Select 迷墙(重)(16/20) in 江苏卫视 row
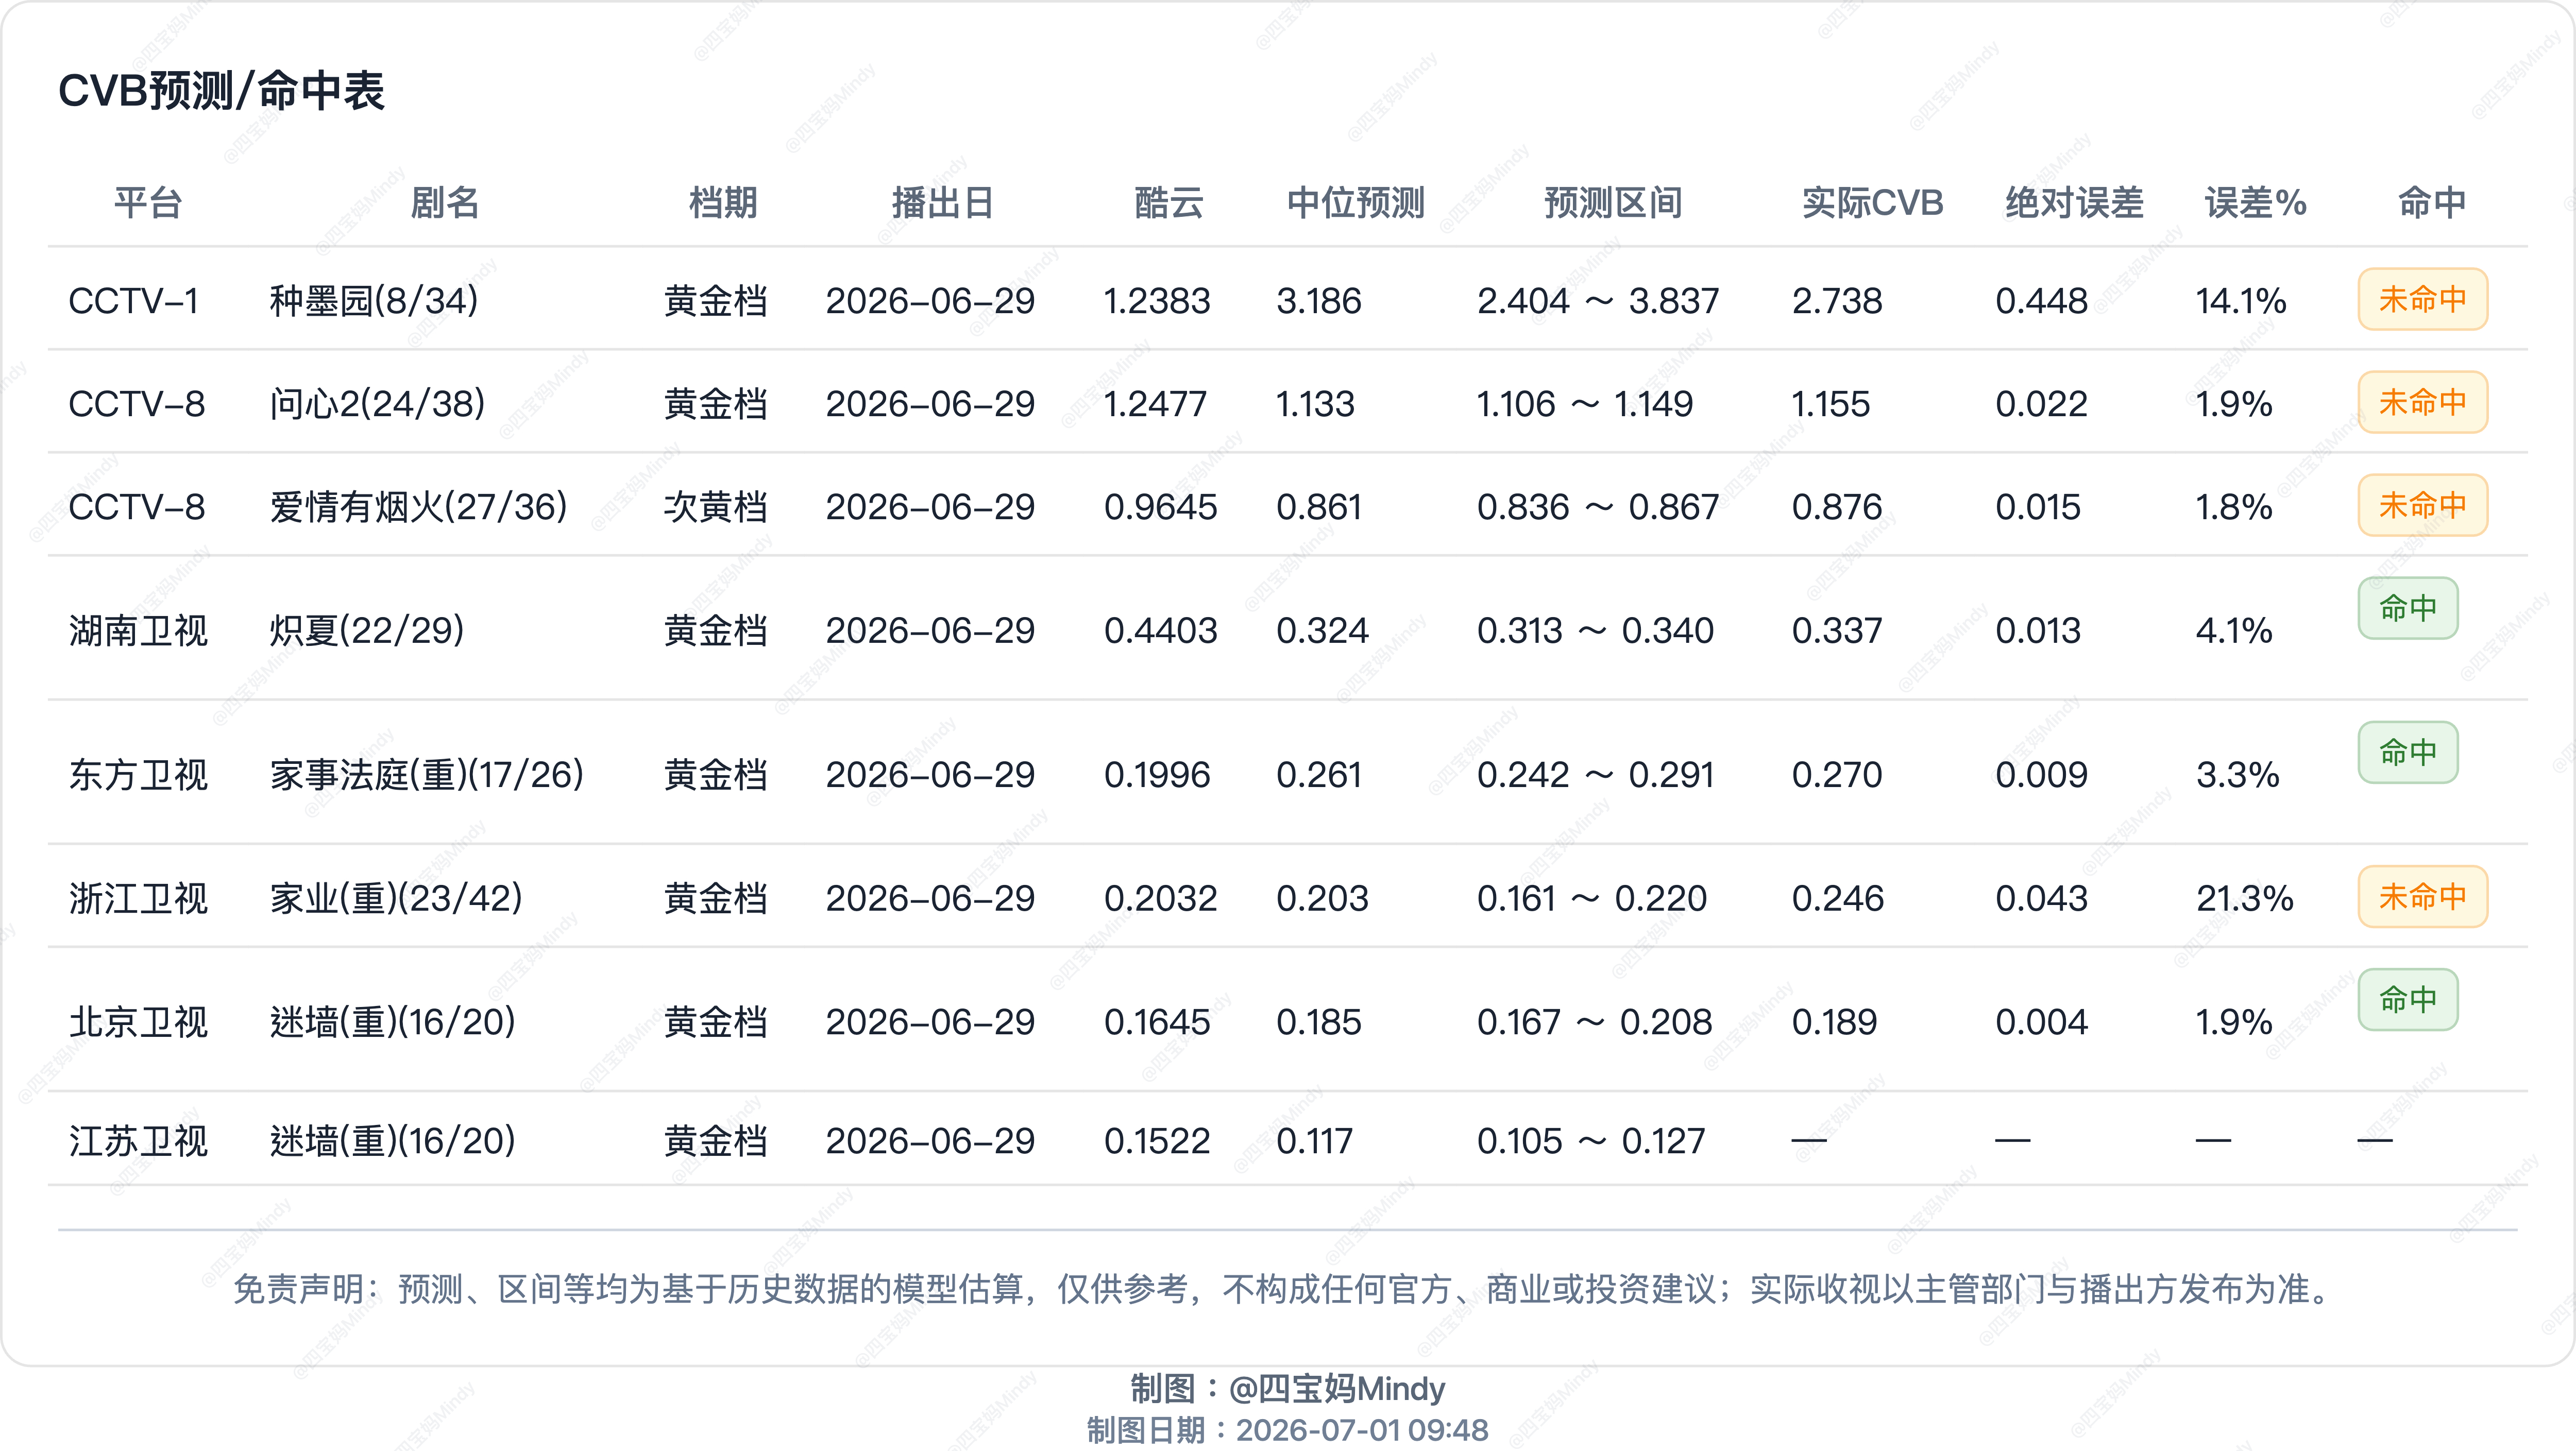Viewport: 2576px width, 1451px height. (393, 1141)
